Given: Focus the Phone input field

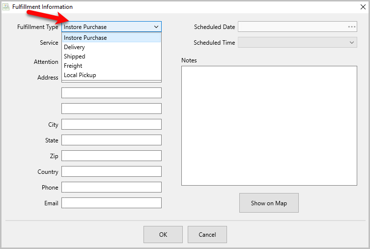Looking at the screenshot, I should (x=112, y=187).
